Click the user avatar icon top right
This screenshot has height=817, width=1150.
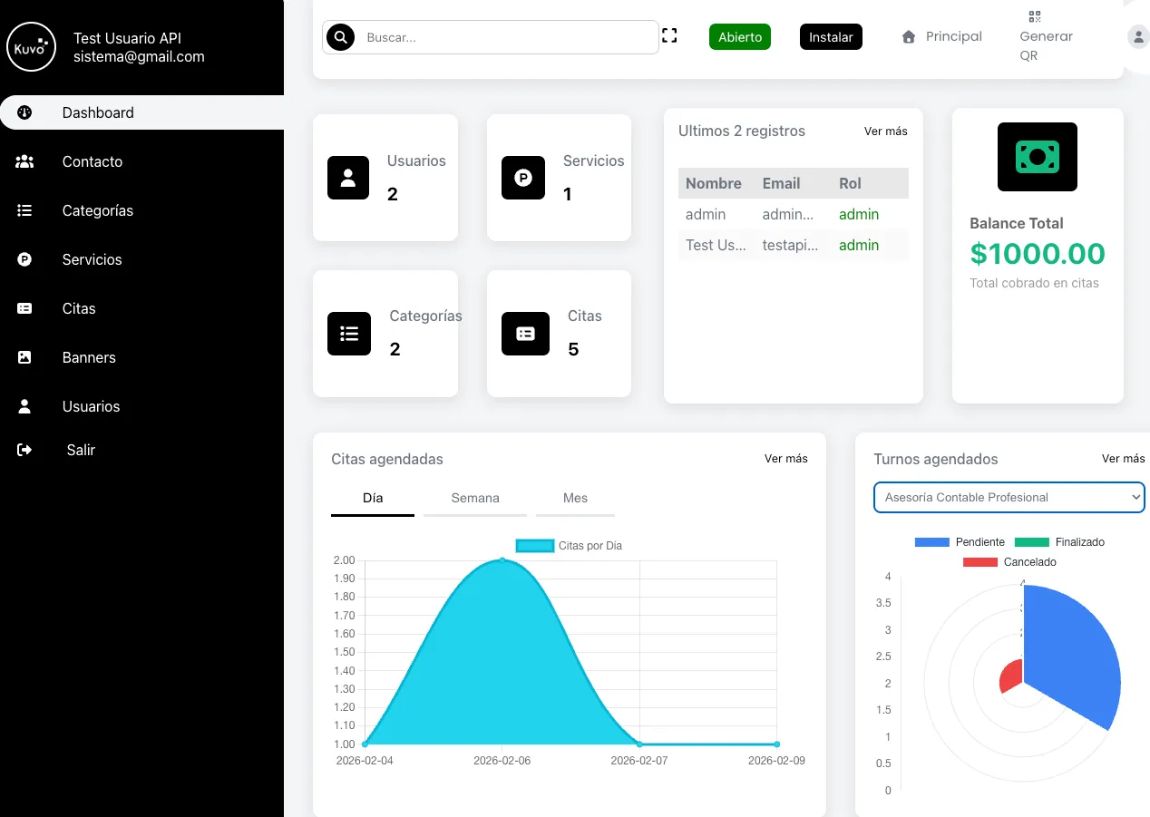[1139, 36]
